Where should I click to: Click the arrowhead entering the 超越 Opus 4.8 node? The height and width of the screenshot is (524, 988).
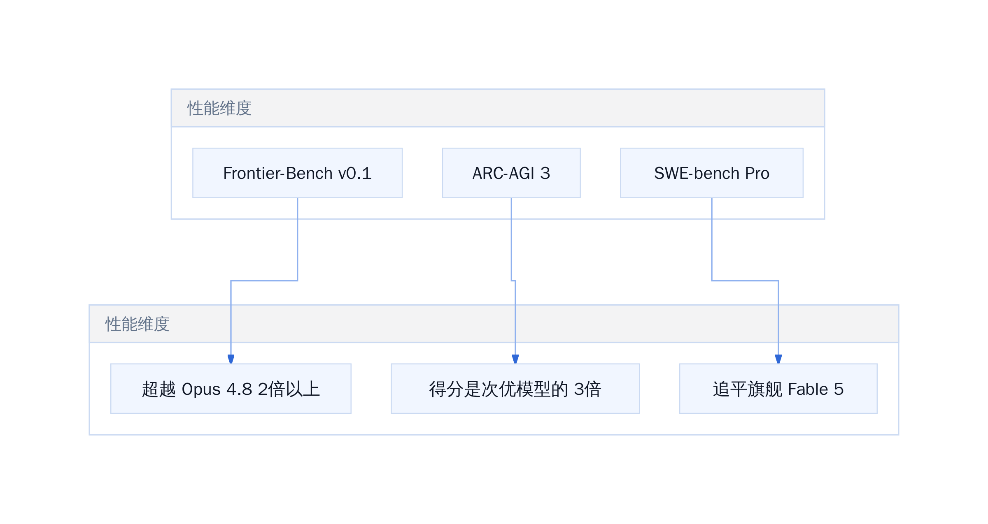[x=231, y=359]
